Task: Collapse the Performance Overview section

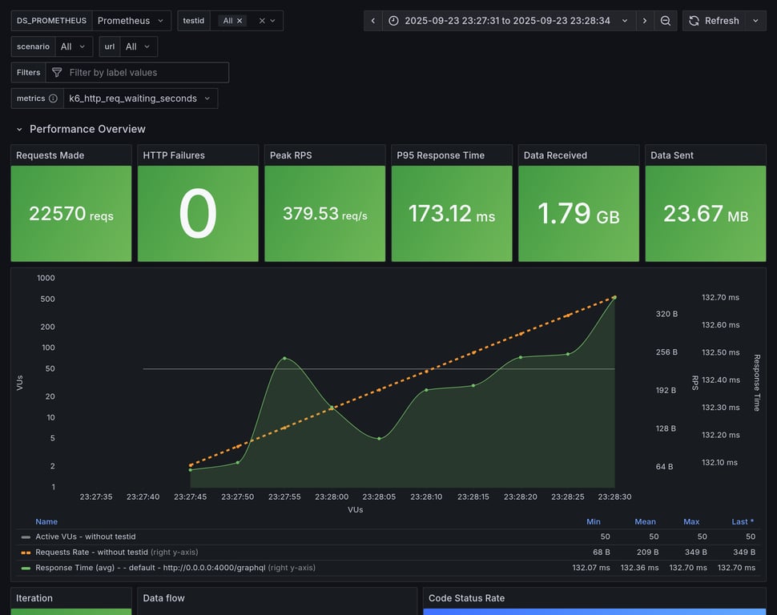Action: pos(20,129)
